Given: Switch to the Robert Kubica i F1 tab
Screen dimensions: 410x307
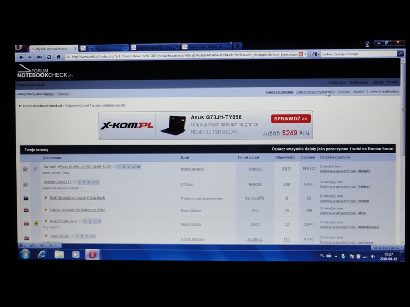Looking at the screenshot, I should point(155,47).
